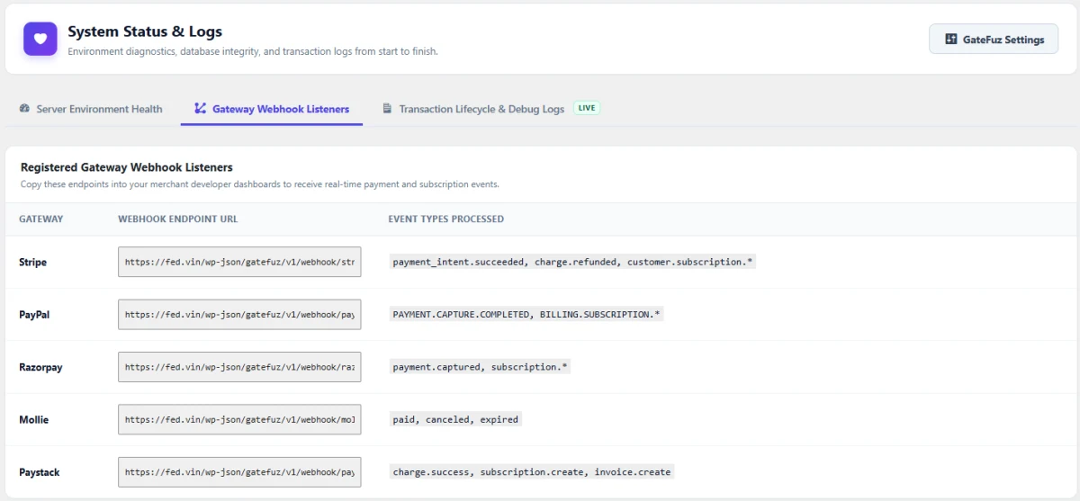The image size is (1080, 501).
Task: Select the Razorpay webhook endpoint URL field
Action: (x=239, y=367)
